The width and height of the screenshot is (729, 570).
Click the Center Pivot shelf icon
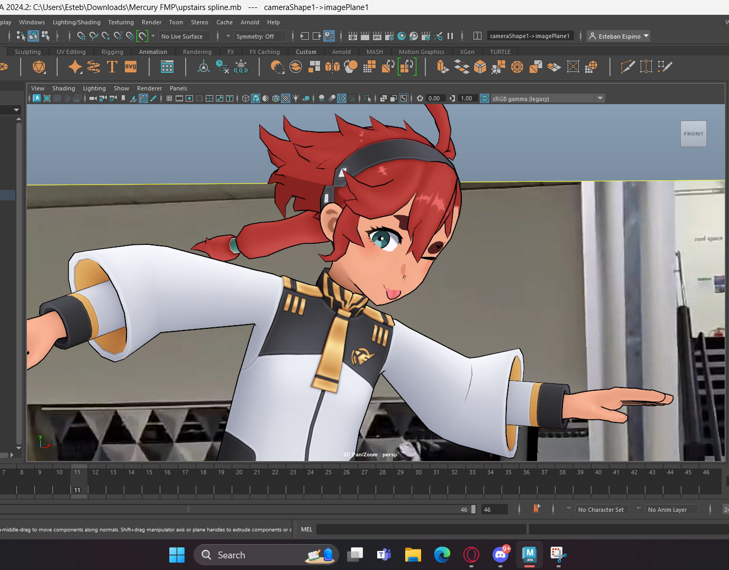204,67
